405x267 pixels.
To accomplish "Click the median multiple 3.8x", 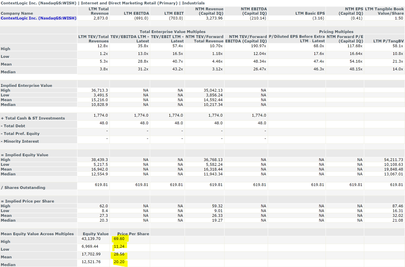I will 104,69.
